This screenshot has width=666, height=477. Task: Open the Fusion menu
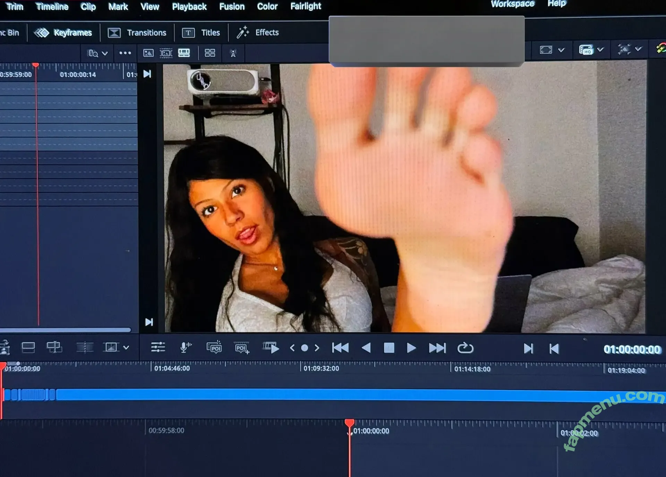click(232, 7)
